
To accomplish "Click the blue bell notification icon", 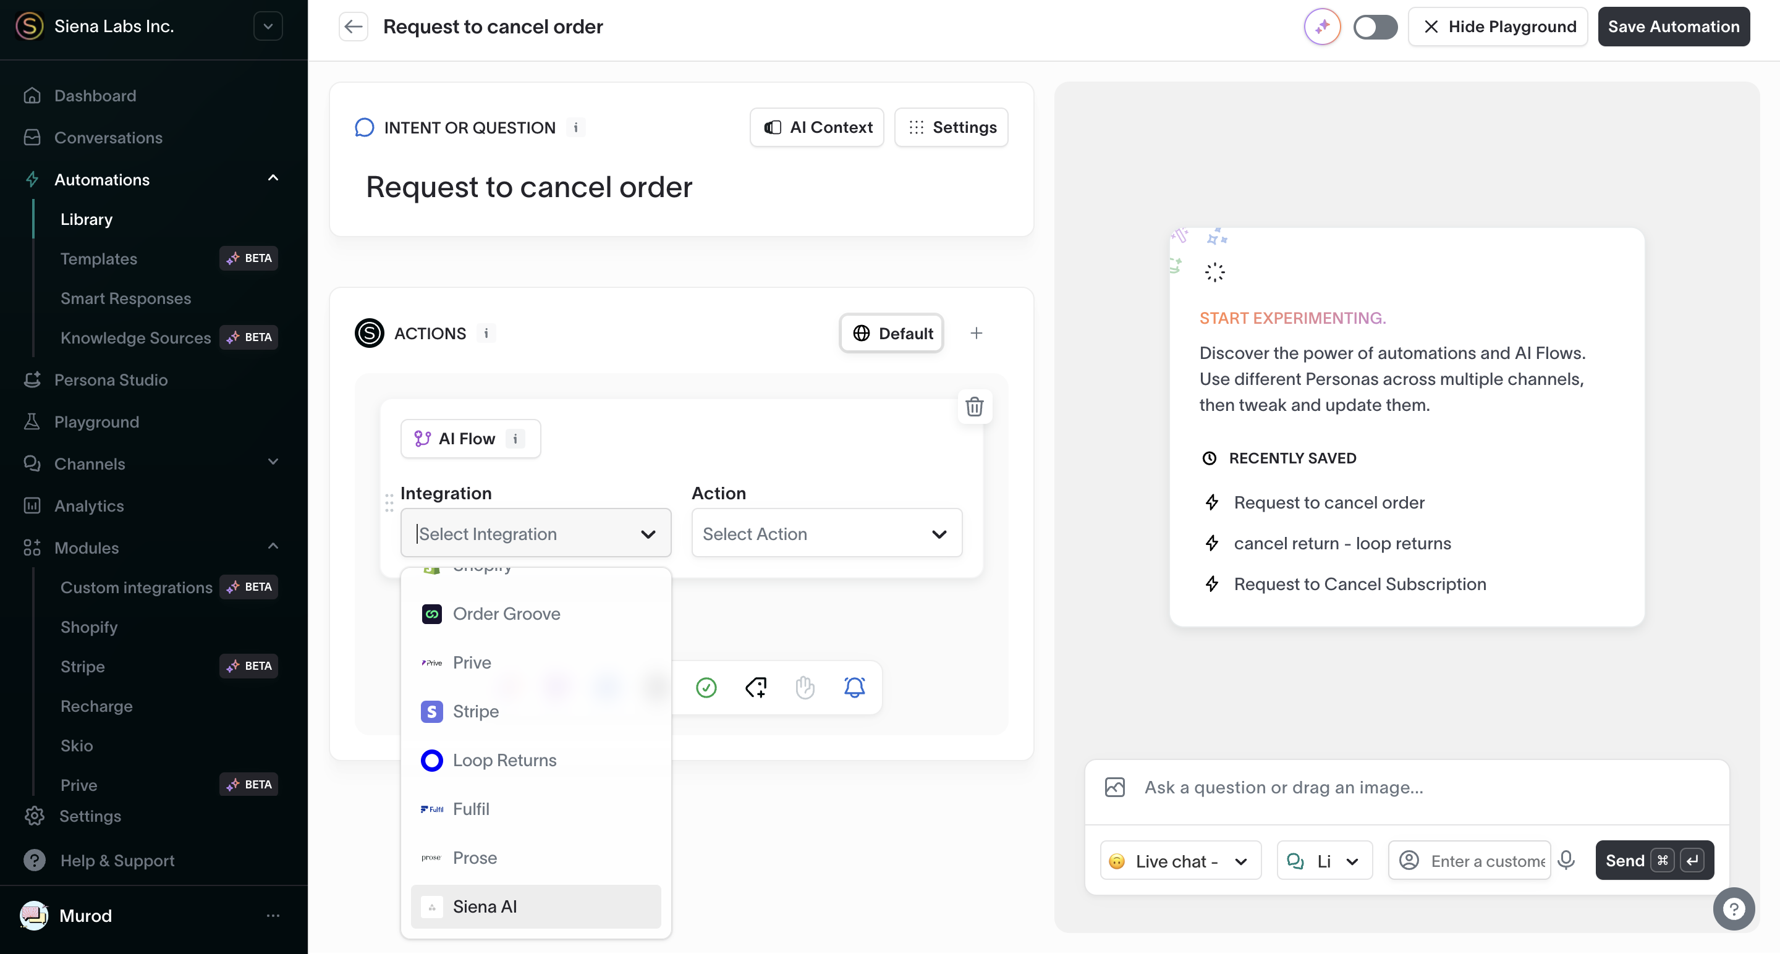I will [x=855, y=688].
